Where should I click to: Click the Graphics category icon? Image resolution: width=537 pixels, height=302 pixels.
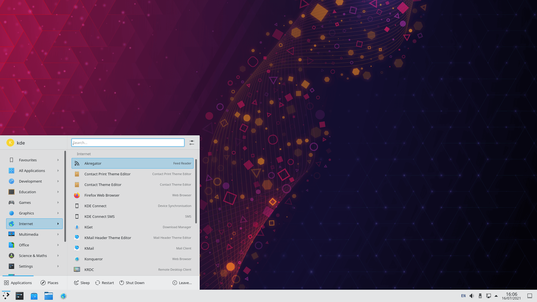click(x=11, y=213)
